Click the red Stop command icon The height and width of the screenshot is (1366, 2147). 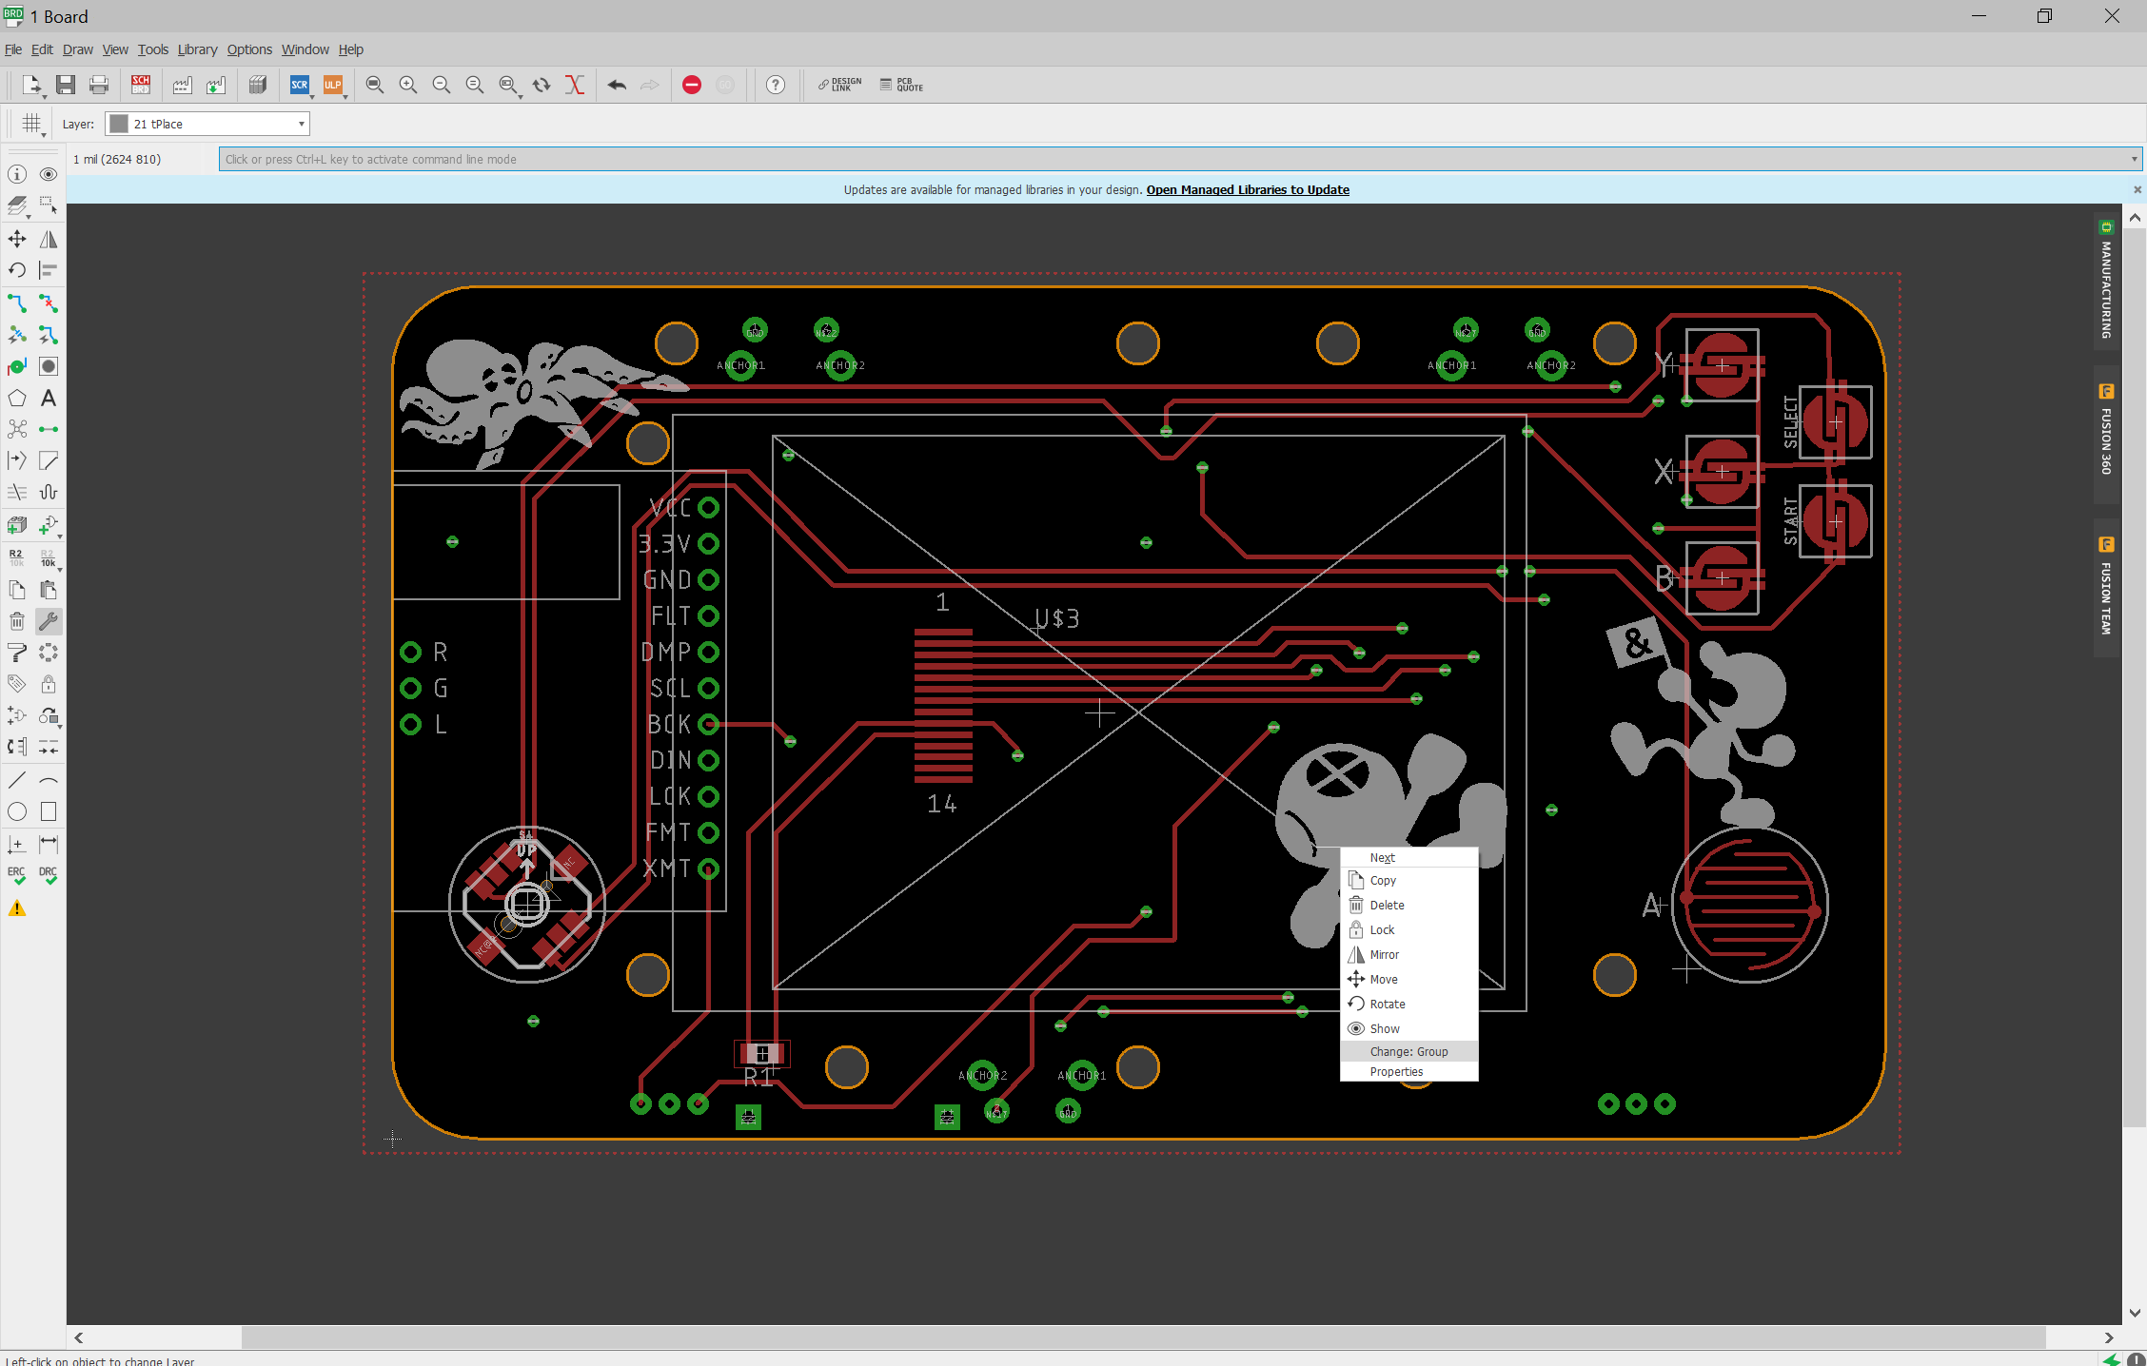[x=692, y=85]
